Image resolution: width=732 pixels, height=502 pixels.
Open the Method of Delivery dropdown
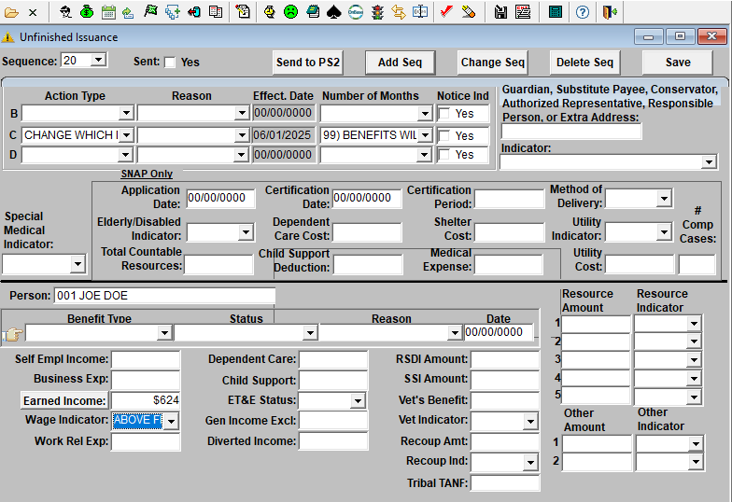point(663,198)
